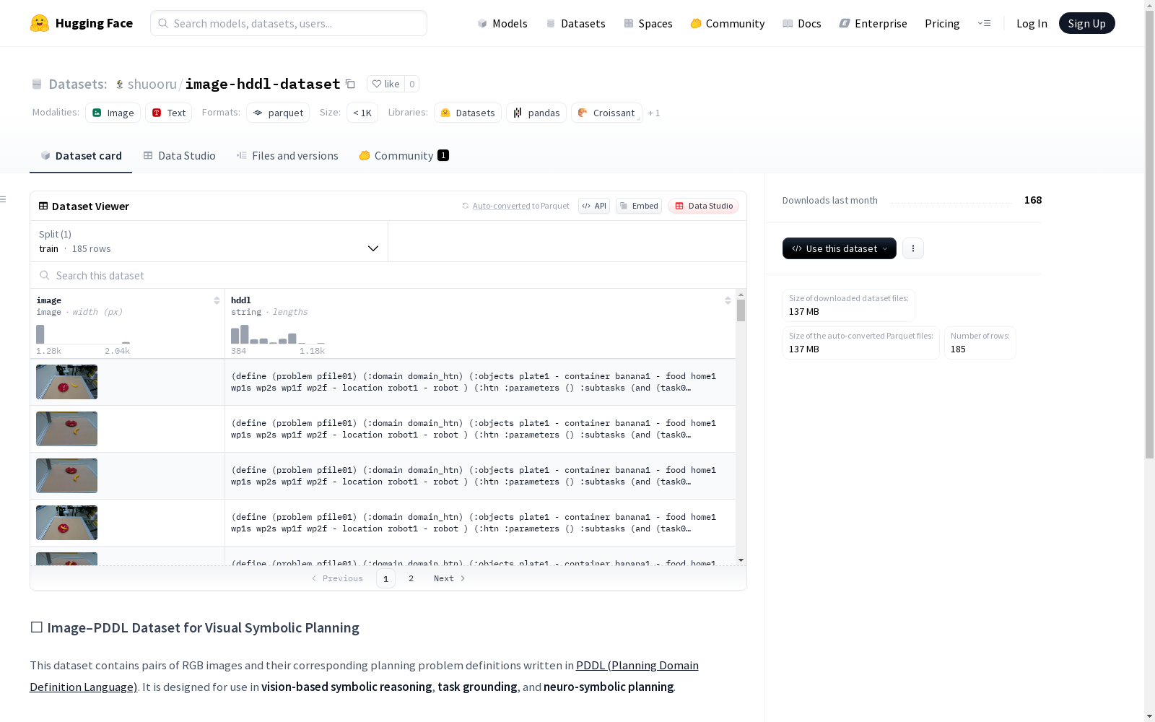
Task: Click the Downloads last month graph line
Action: pos(951,203)
